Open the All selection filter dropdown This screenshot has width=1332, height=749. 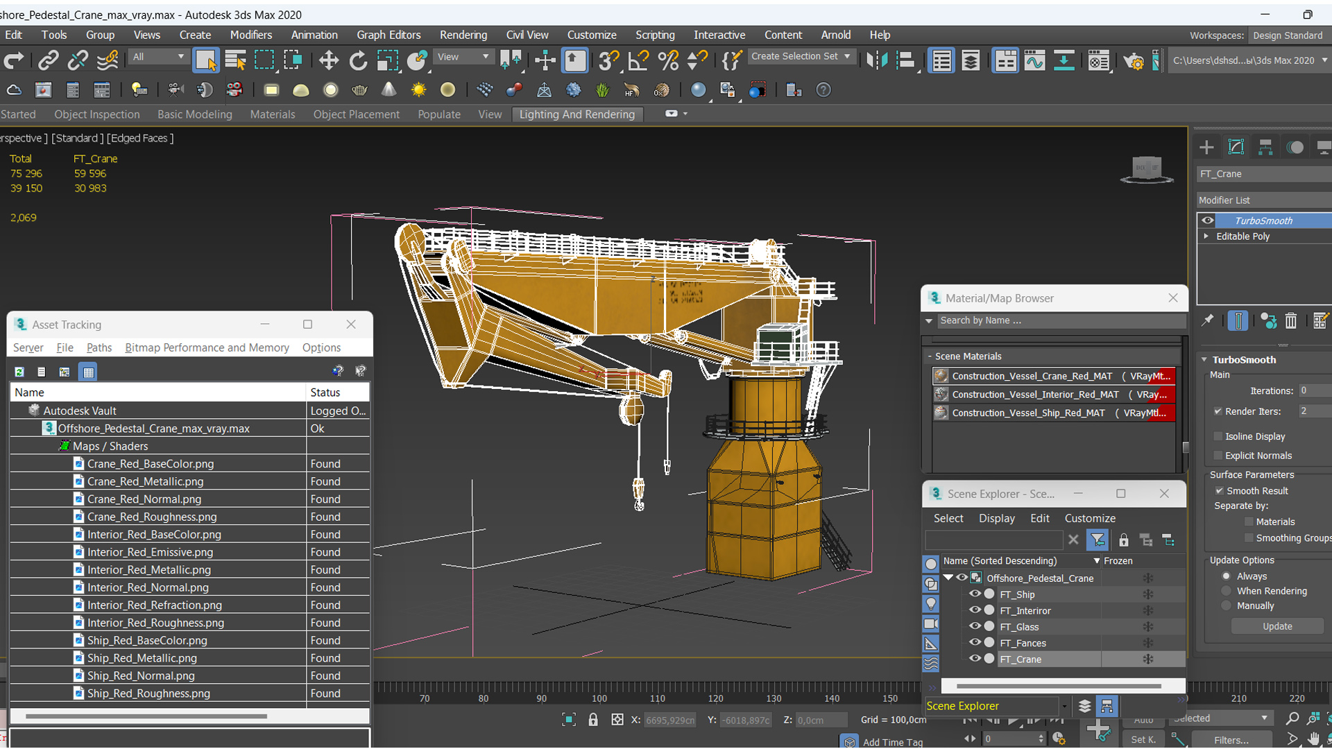click(159, 57)
